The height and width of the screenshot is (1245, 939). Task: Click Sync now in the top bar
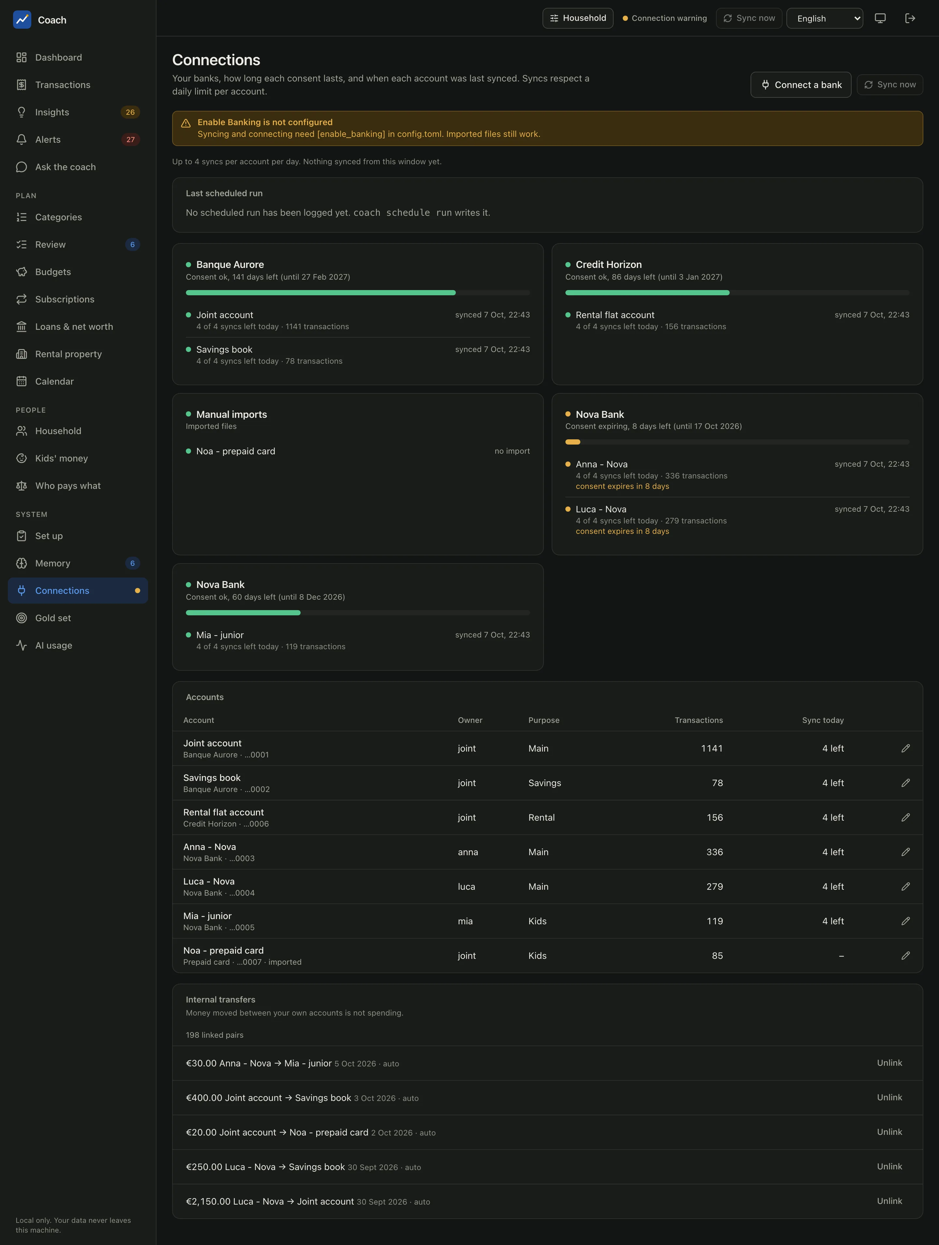tap(749, 19)
